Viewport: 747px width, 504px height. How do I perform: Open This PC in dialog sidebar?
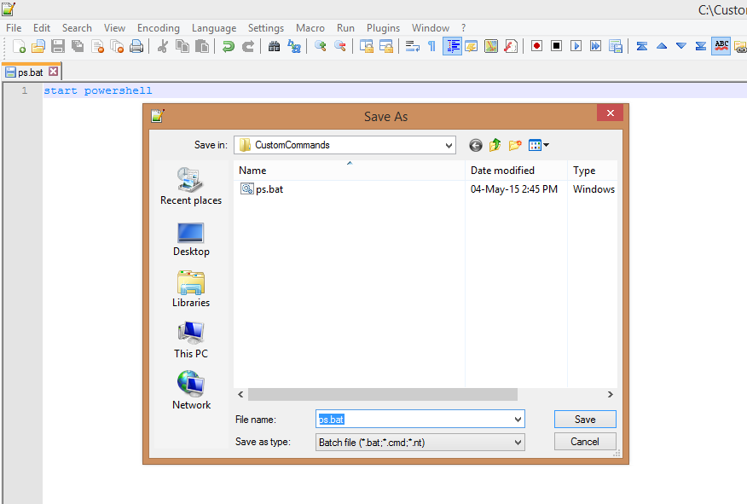click(x=191, y=340)
